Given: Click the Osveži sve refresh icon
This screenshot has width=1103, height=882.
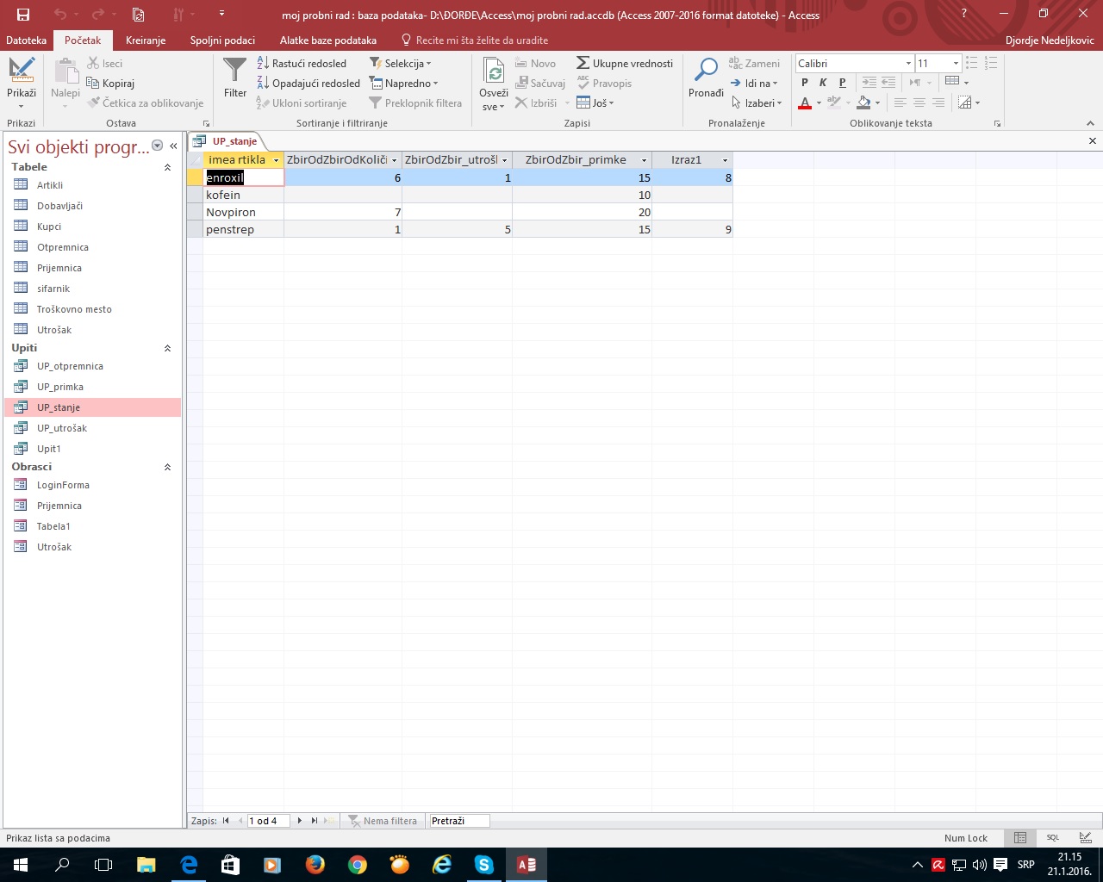Looking at the screenshot, I should point(494,71).
